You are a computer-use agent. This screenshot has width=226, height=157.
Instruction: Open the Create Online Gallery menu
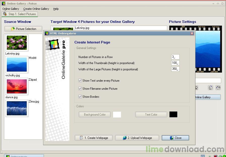(x=36, y=9)
